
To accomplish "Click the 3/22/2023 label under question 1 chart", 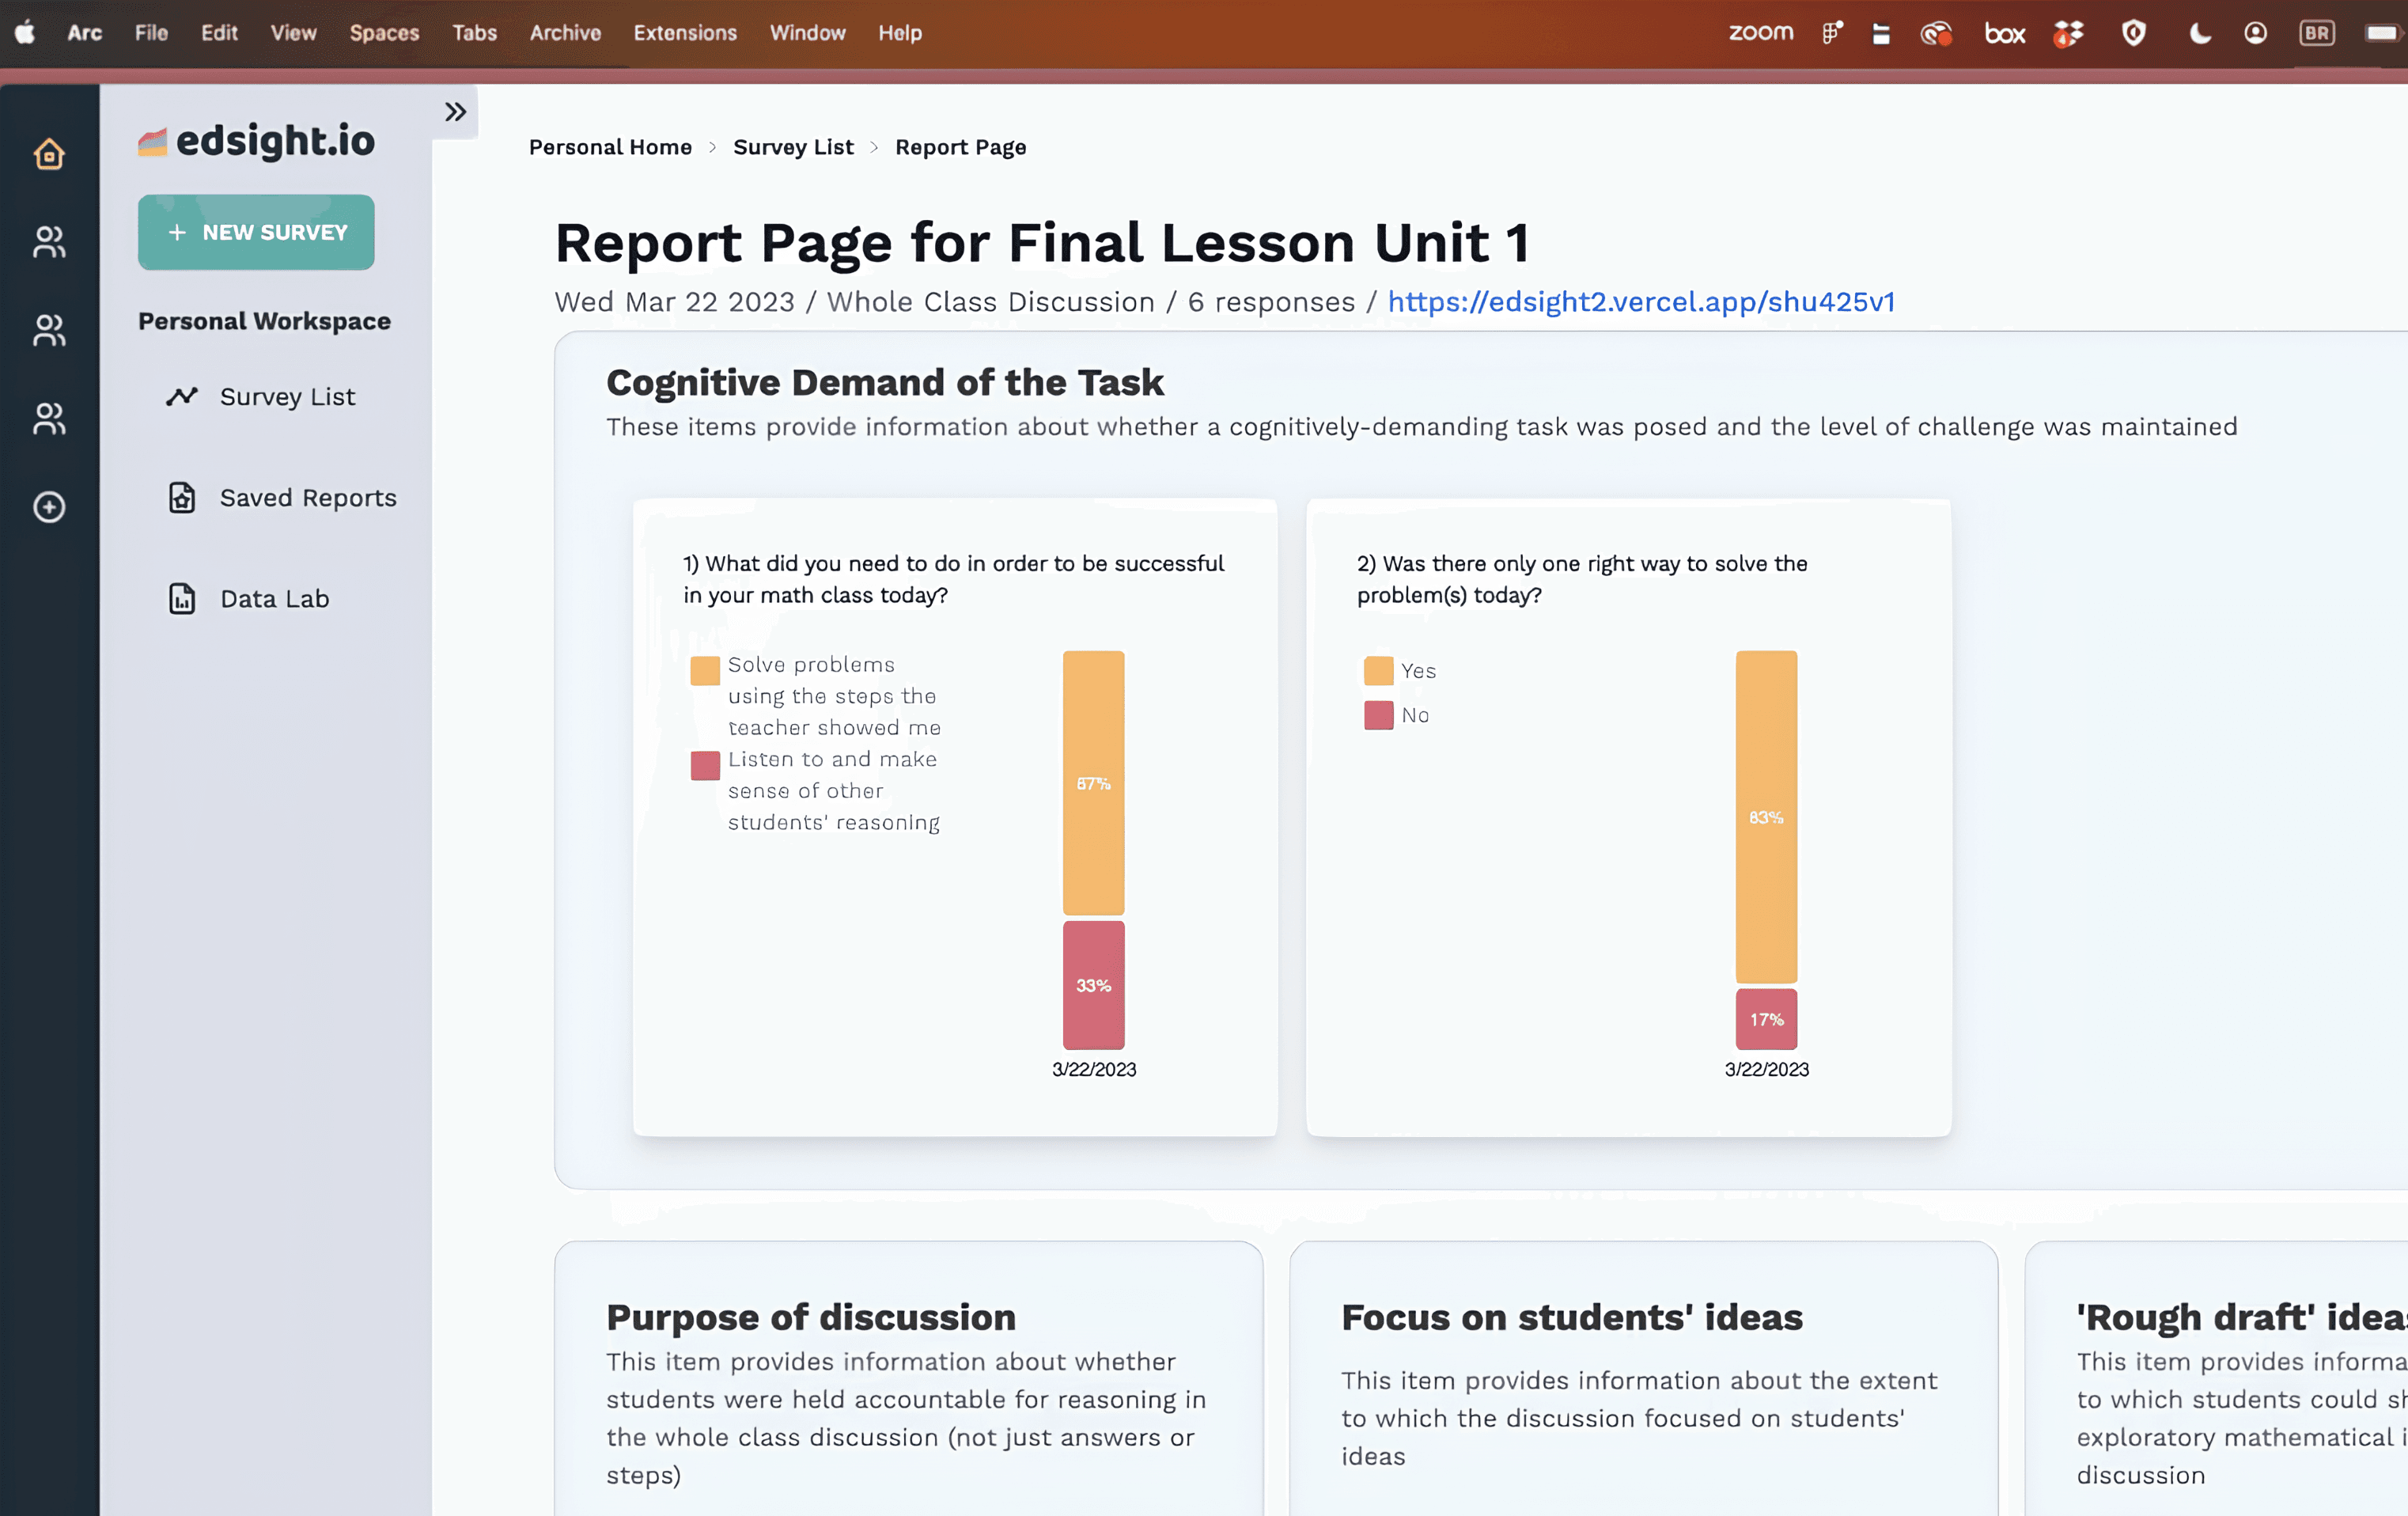I will pyautogui.click(x=1094, y=1069).
